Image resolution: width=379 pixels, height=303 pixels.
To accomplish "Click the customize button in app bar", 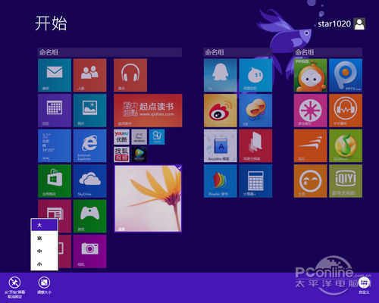I will tap(364, 286).
